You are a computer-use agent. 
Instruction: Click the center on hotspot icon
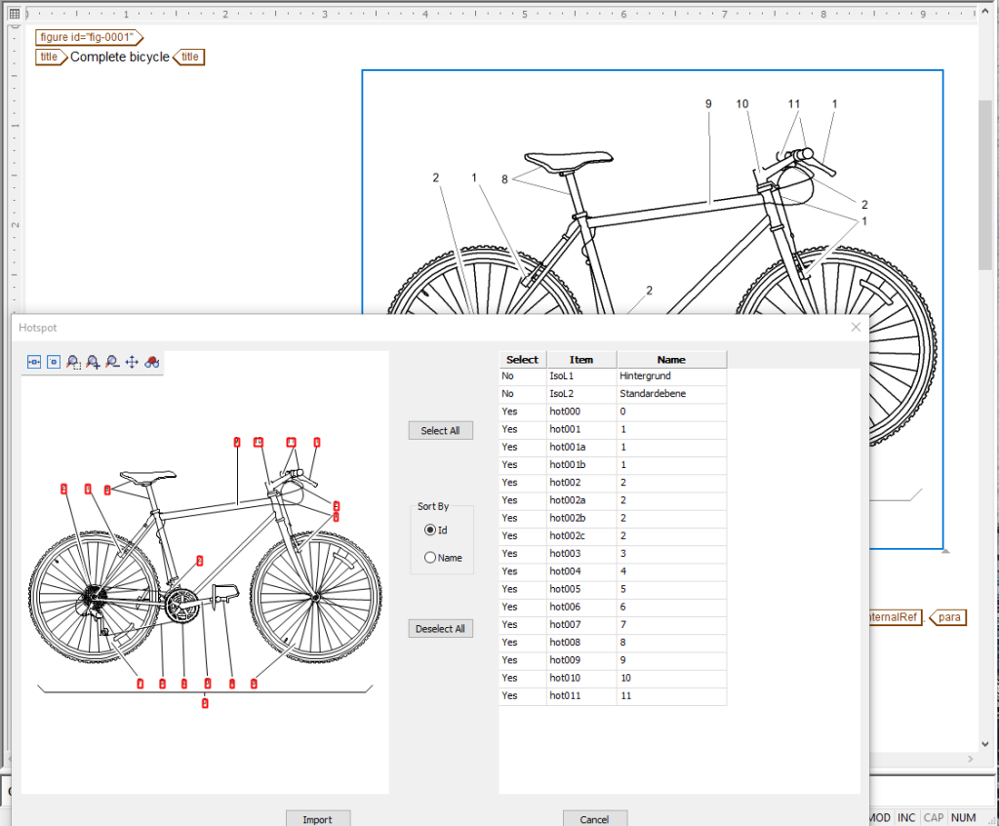54,362
